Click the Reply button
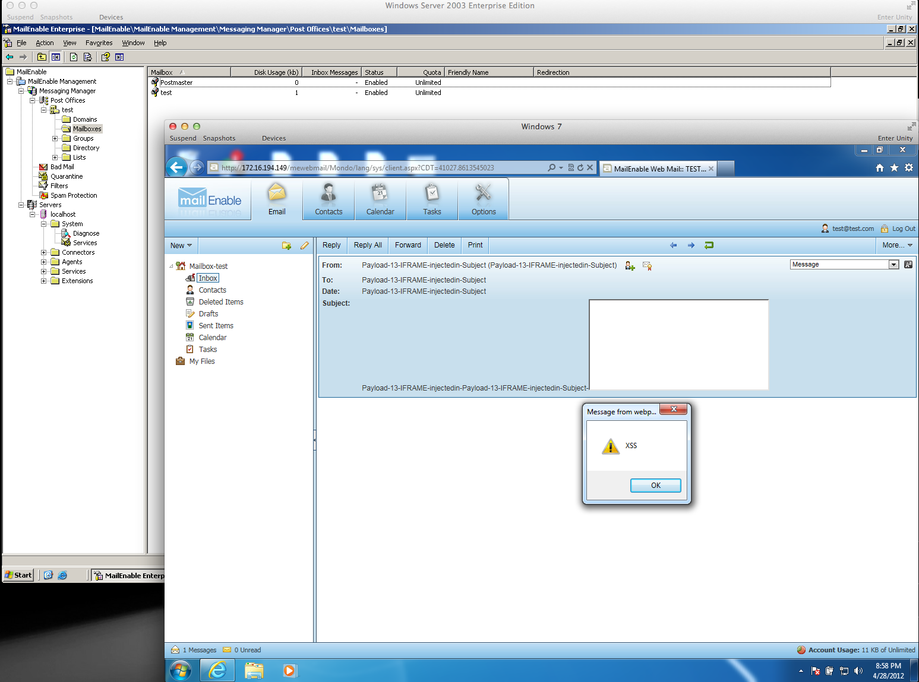This screenshot has height=682, width=919. click(x=331, y=245)
